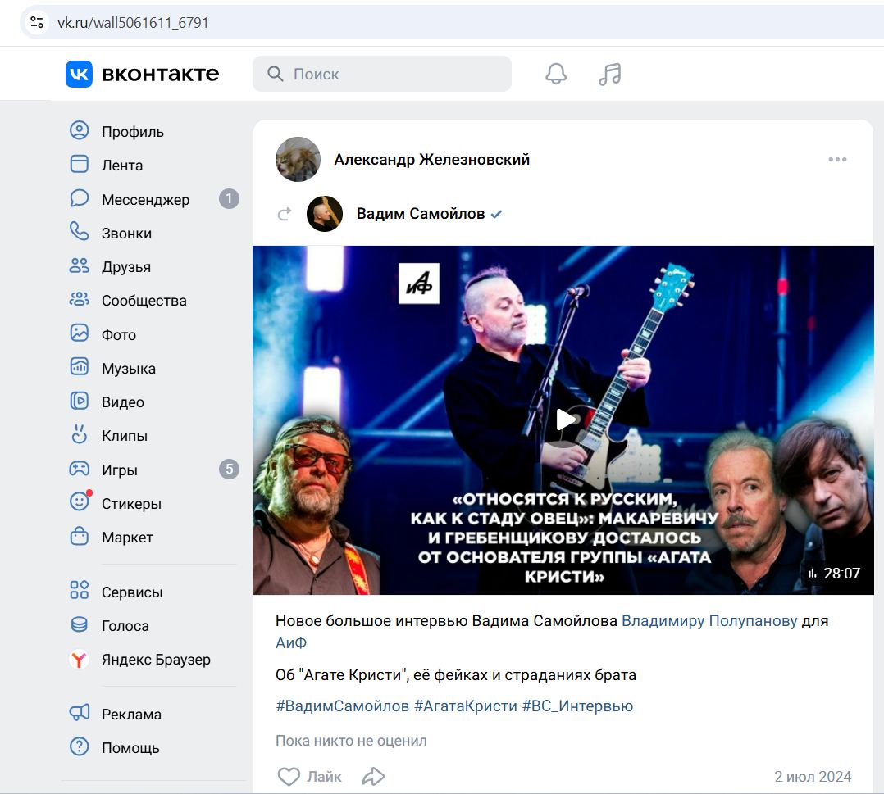Image resolution: width=884 pixels, height=794 pixels.
Task: Click the Музыка sidebar icon
Action: tap(80, 367)
